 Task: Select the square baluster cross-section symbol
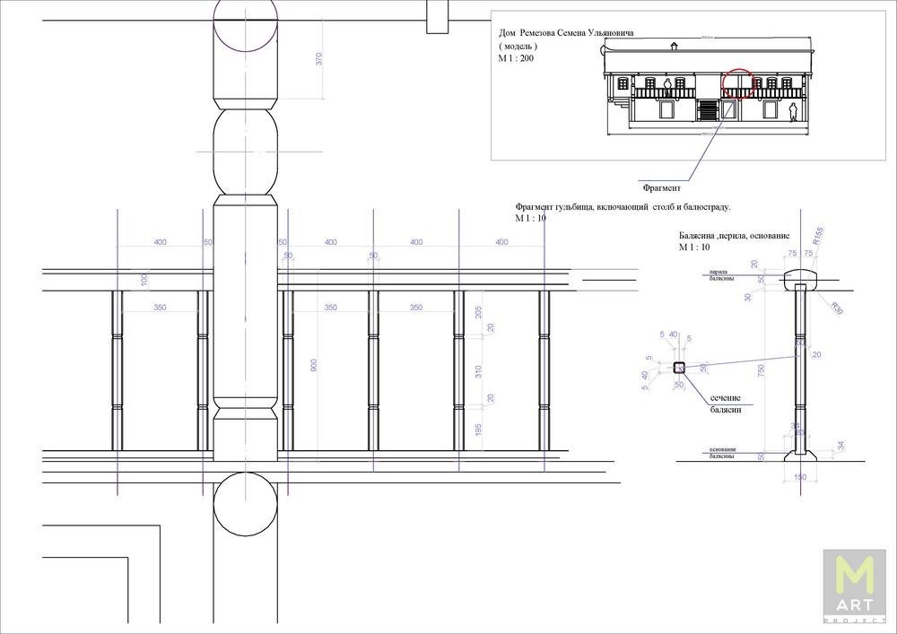(x=679, y=366)
